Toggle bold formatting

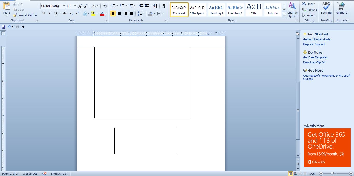43,13
